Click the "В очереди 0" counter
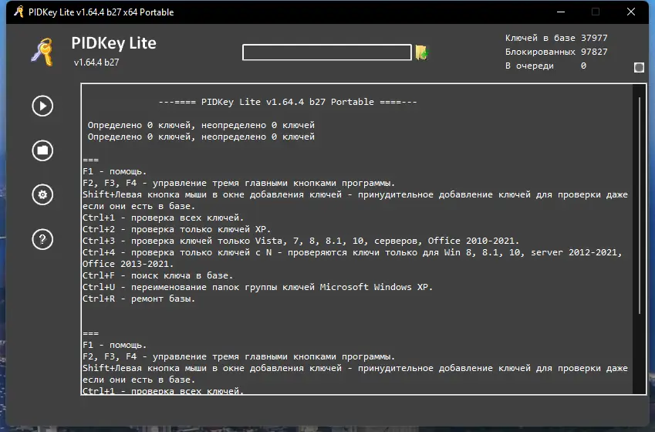The width and height of the screenshot is (655, 432). pos(545,66)
